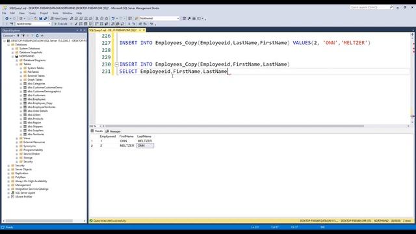Screen dimensions: 416x234
Task: Select the dbo.Territories table
Action: (x=36, y=135)
